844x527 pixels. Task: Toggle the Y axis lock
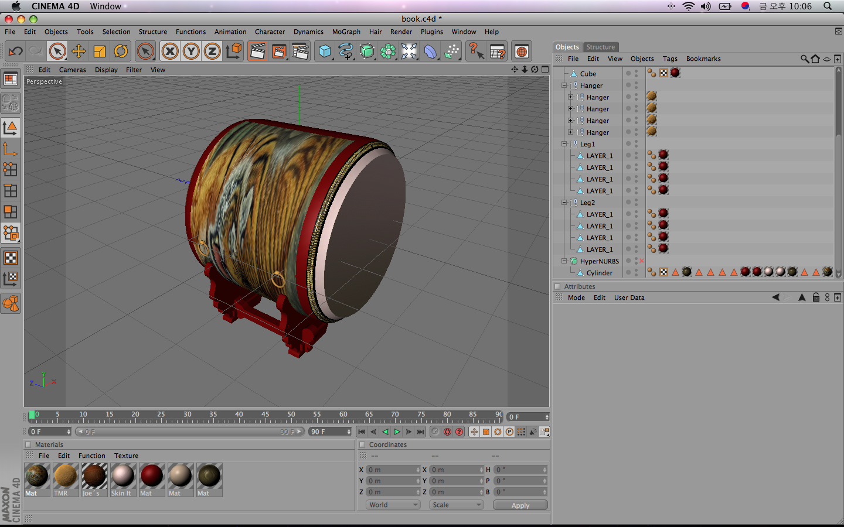[191, 52]
